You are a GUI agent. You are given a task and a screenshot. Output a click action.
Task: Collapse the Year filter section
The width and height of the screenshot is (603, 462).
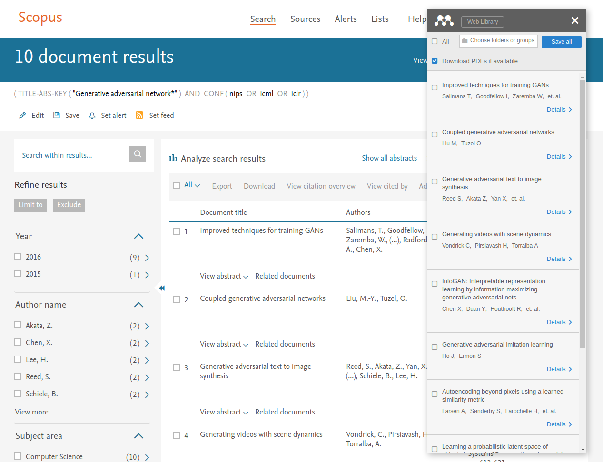click(x=138, y=236)
